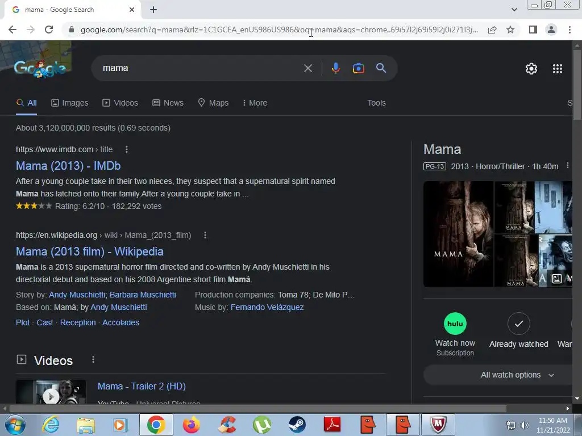Viewport: 582px width, 436px height.
Task: Open Steam from the taskbar
Action: coord(297,425)
